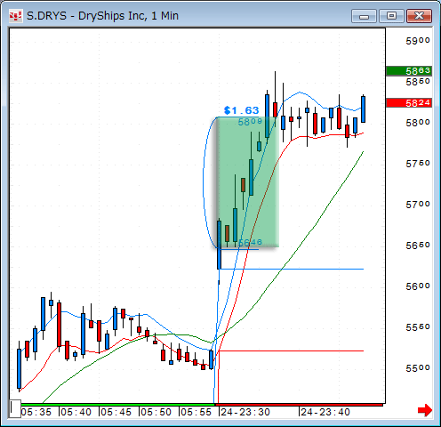The height and width of the screenshot is (427, 441).
Task: Click the 5646 lower range label
Action: click(250, 243)
